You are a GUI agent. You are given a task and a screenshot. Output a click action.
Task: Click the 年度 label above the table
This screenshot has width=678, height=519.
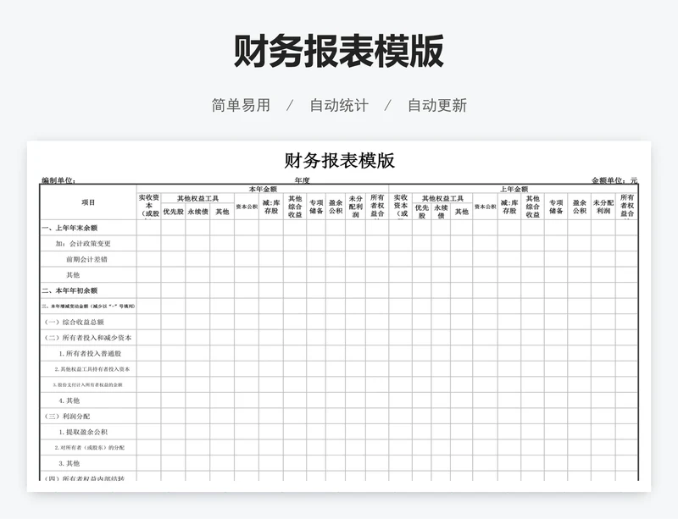coord(303,180)
